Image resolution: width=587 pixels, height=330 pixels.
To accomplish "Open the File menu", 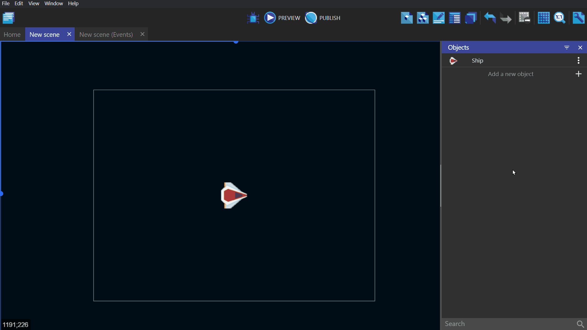I will (x=6, y=3).
